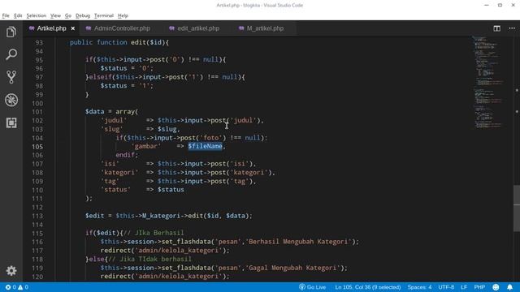This screenshot has height=292, width=520.
Task: Click edit($id) function name on line 93
Action: (x=149, y=42)
